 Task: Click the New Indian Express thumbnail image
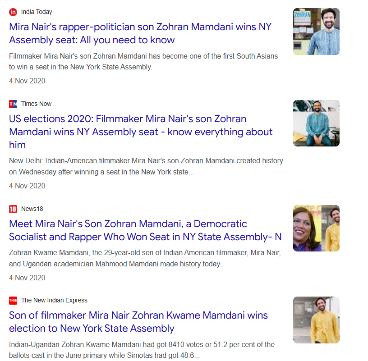pyautogui.click(x=316, y=320)
